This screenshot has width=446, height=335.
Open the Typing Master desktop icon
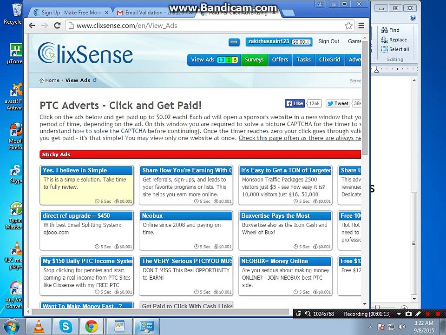click(x=15, y=215)
